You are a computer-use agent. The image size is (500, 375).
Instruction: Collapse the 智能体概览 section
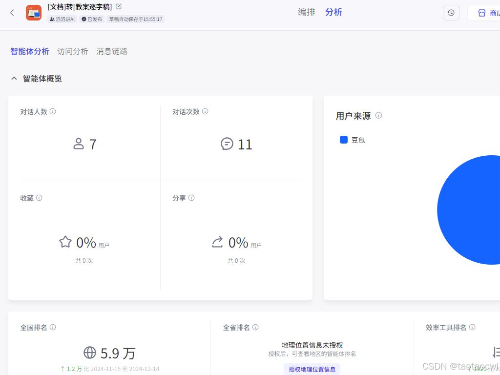click(14, 78)
